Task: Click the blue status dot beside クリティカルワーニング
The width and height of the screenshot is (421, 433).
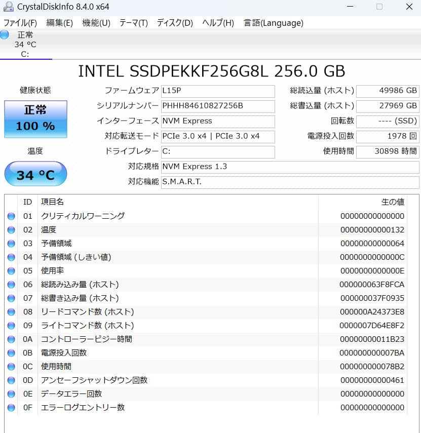Action: pos(11,216)
